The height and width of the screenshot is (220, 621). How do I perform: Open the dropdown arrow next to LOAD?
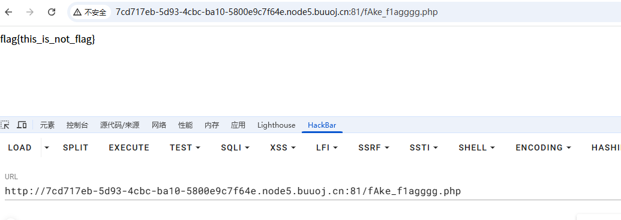tap(47, 147)
